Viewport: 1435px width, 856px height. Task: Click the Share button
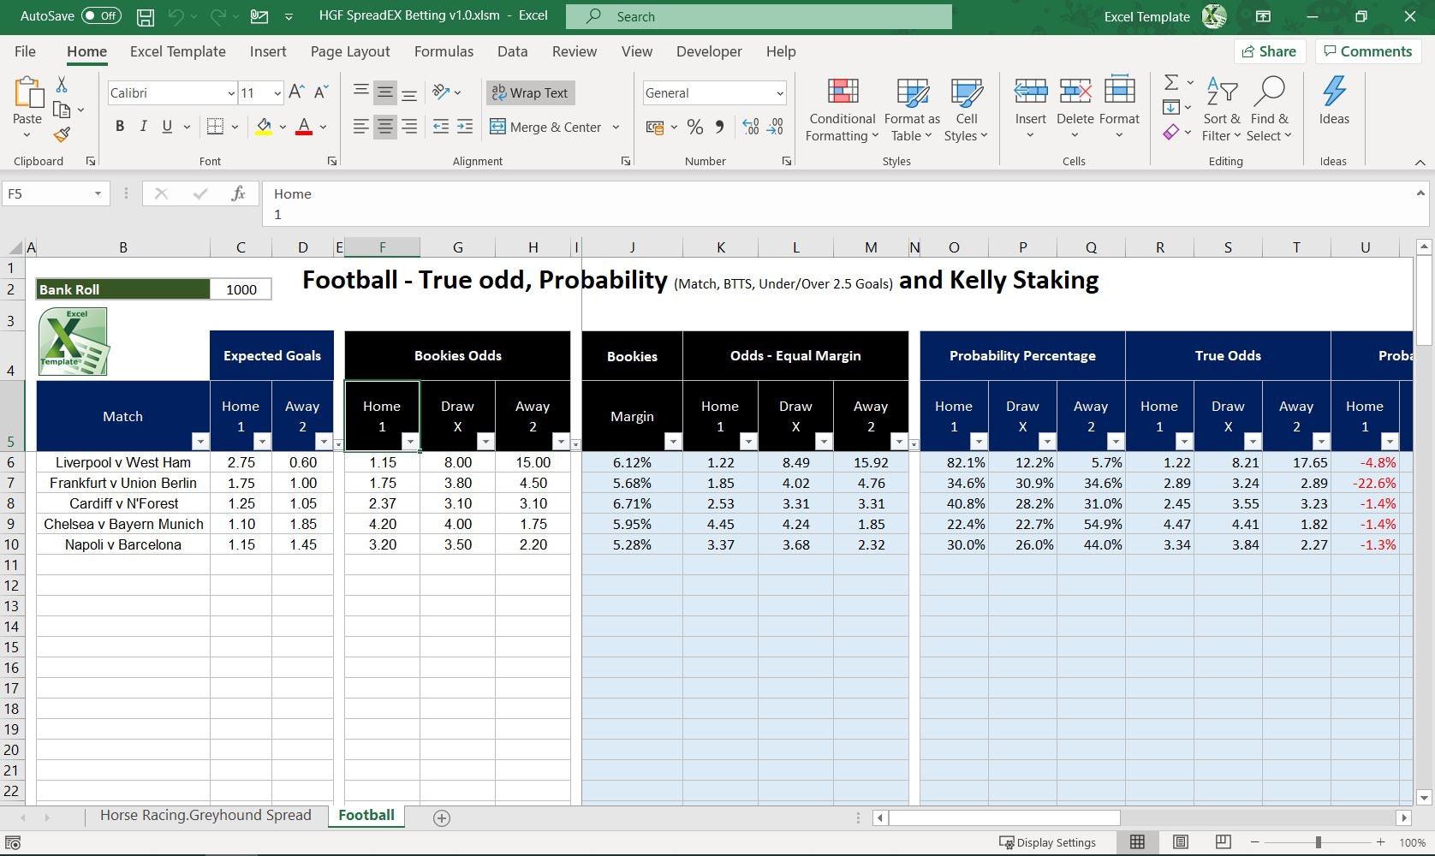click(x=1270, y=51)
